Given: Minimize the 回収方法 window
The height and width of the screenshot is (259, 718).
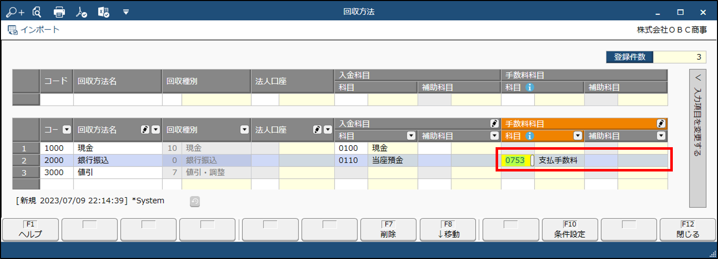Looking at the screenshot, I should [x=658, y=12].
